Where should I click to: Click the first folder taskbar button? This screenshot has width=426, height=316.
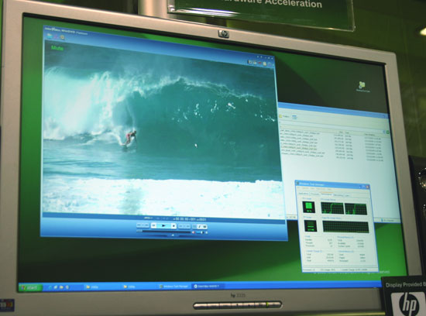(101, 287)
